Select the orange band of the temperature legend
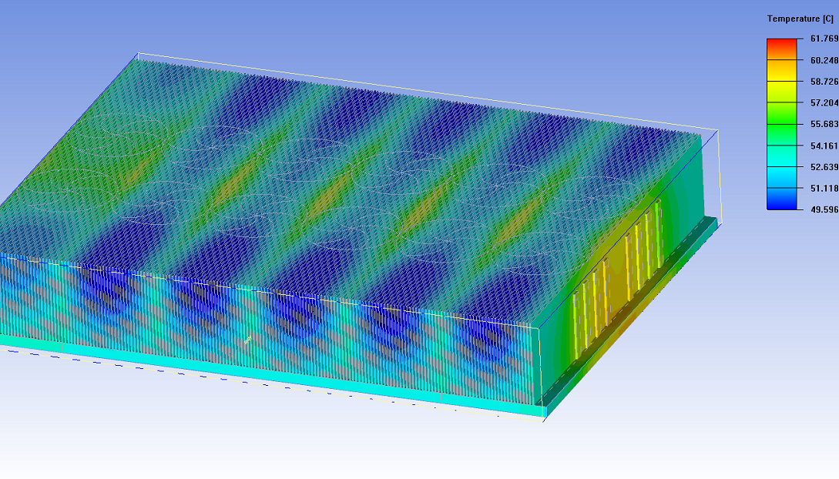Screen dimensions: 839x479 781,70
